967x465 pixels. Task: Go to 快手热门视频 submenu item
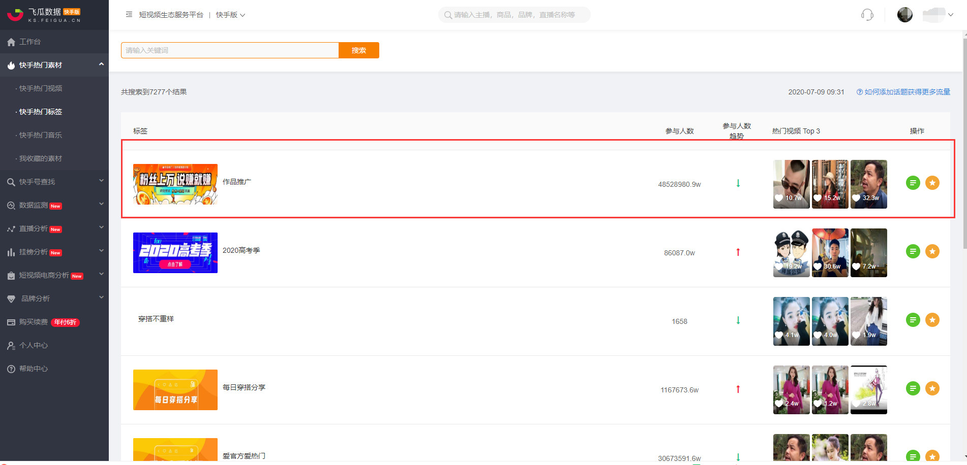[41, 88]
